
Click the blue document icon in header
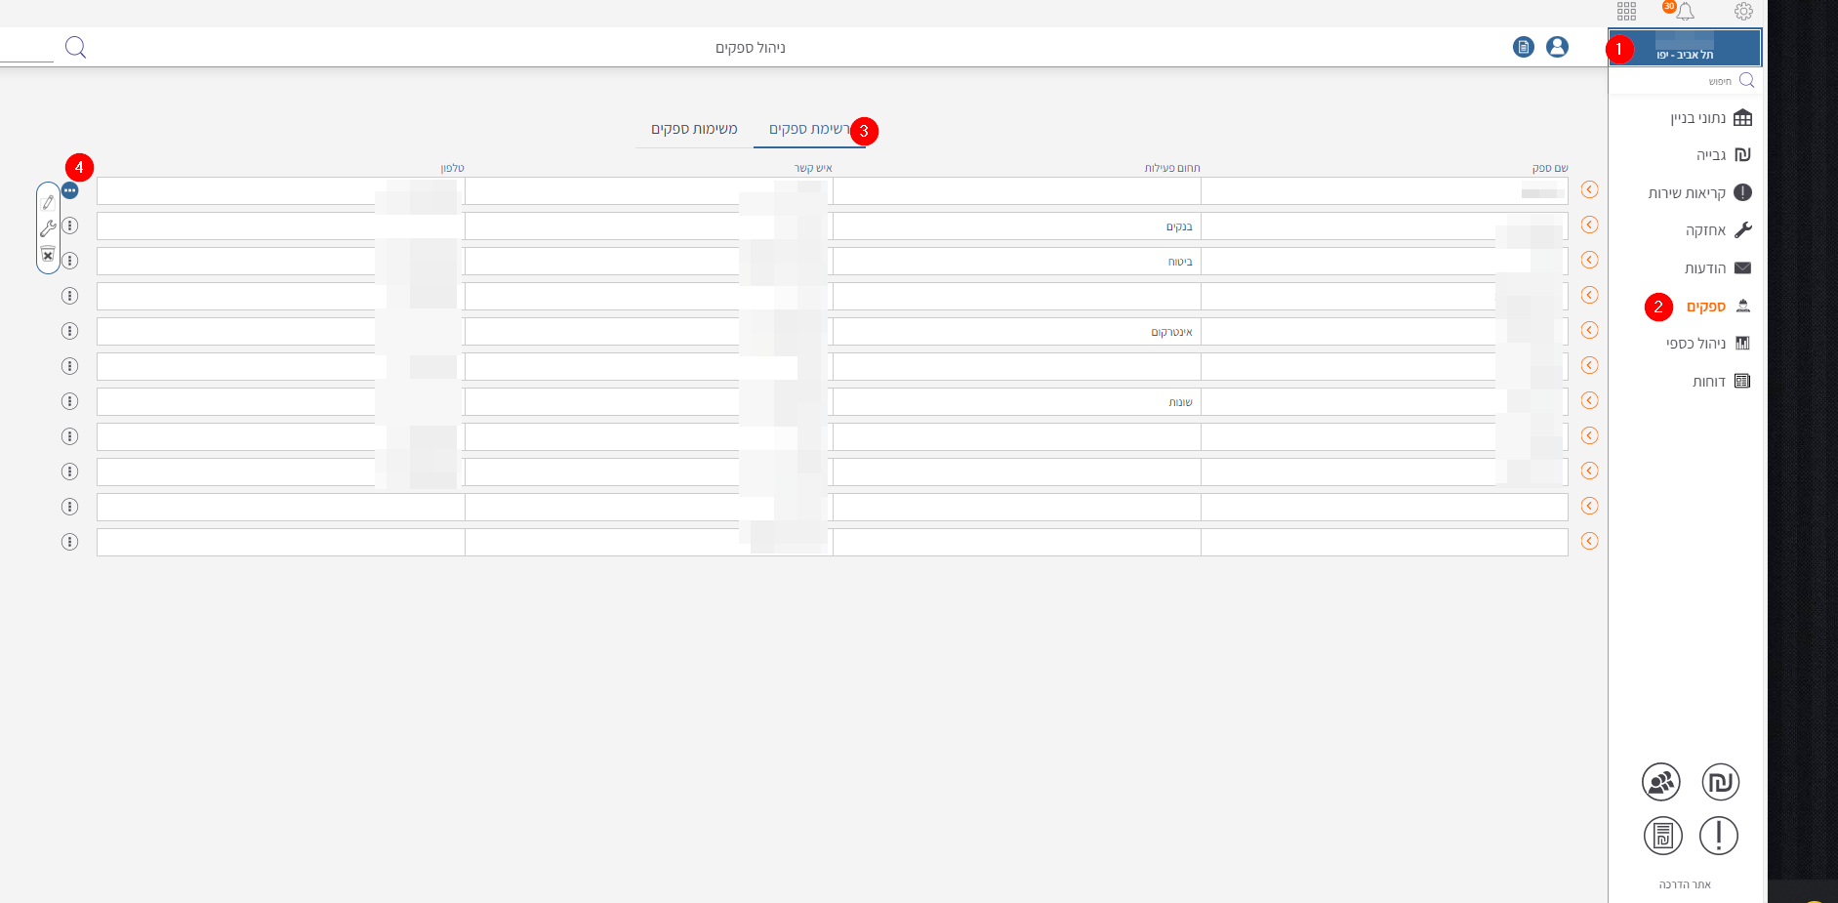(1523, 47)
